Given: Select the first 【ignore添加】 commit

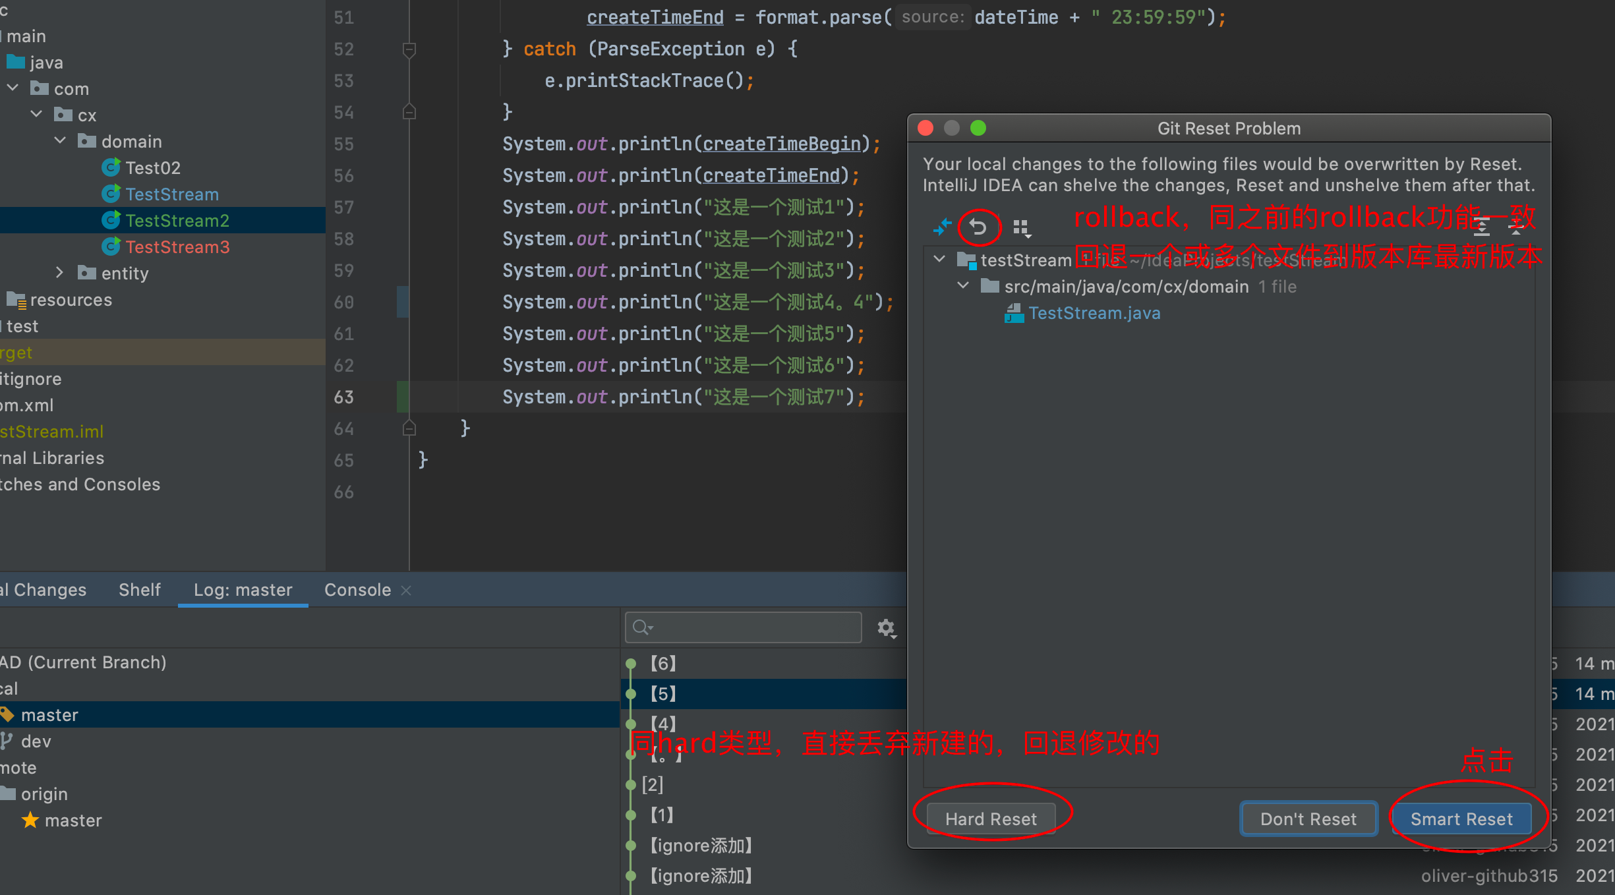Looking at the screenshot, I should click(x=701, y=845).
